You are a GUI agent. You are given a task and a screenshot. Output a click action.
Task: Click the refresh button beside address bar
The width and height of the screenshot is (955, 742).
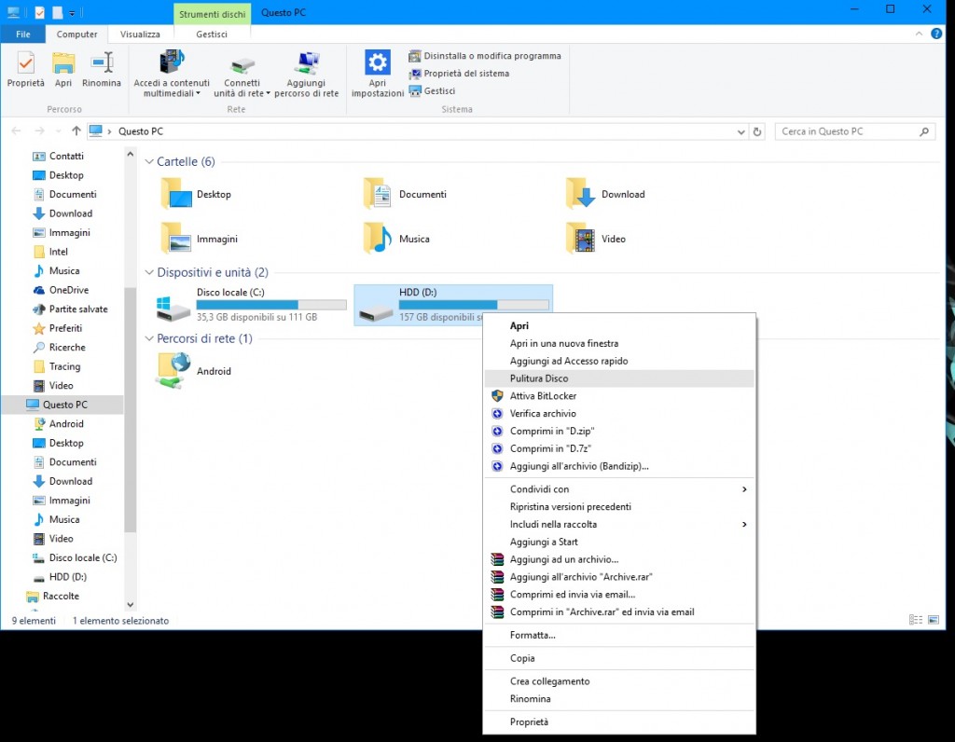(x=757, y=131)
